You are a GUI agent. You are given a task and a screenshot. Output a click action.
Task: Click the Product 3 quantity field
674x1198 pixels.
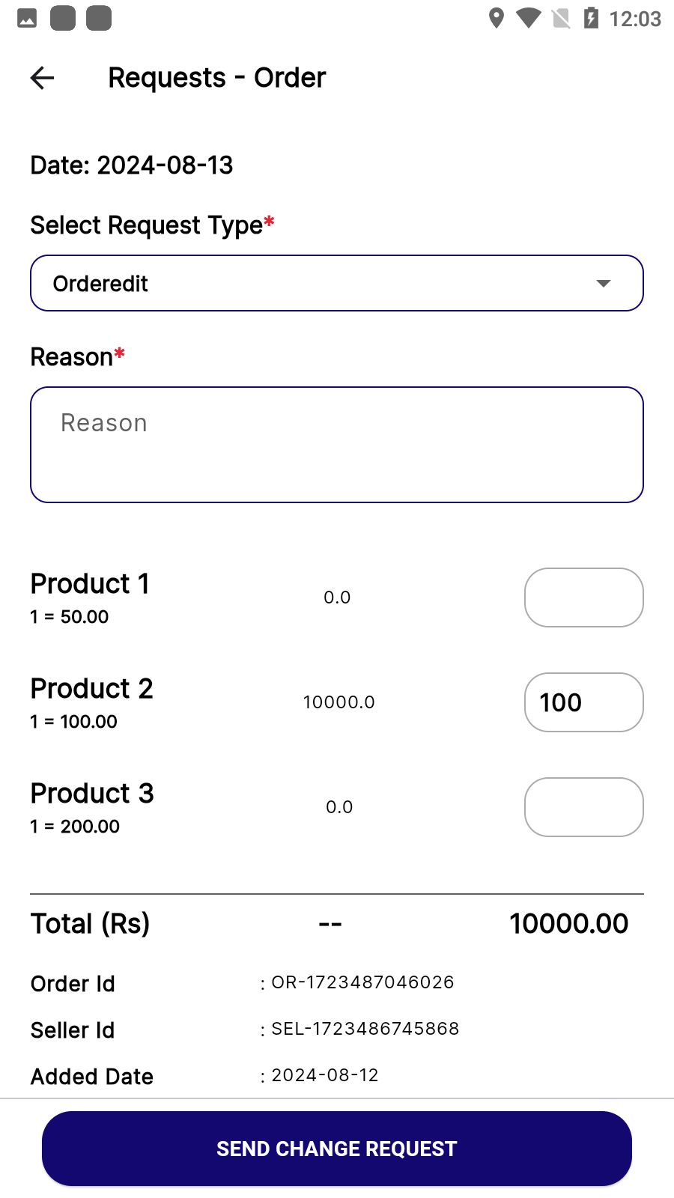(x=583, y=807)
